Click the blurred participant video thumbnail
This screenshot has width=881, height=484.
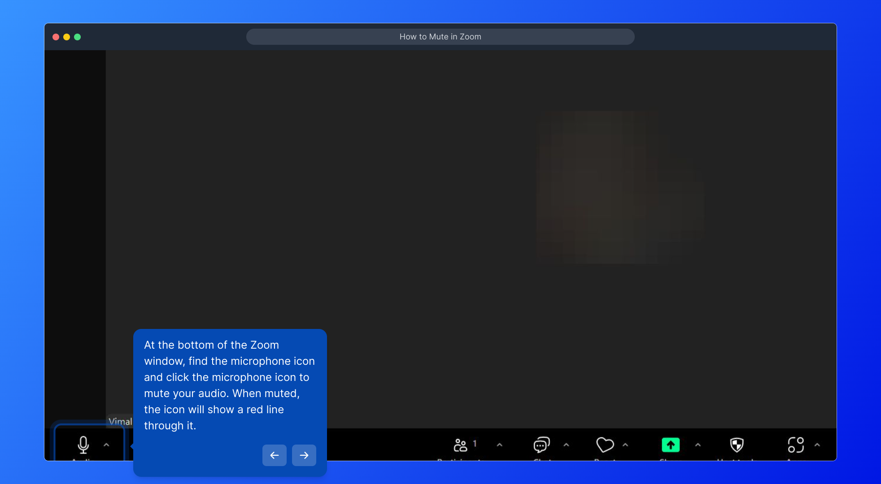click(619, 187)
